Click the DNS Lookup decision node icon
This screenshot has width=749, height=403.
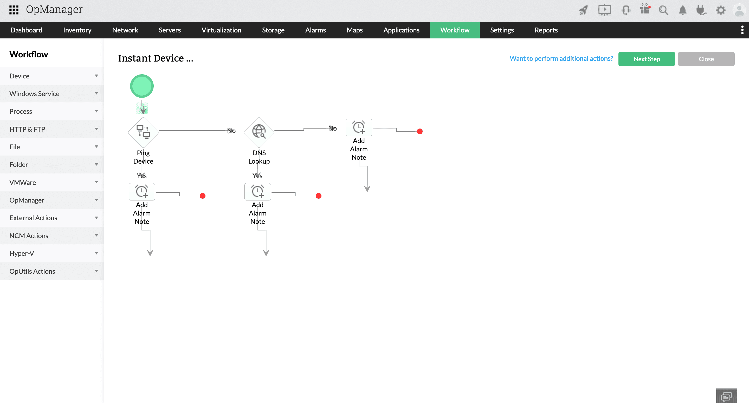pos(258,131)
